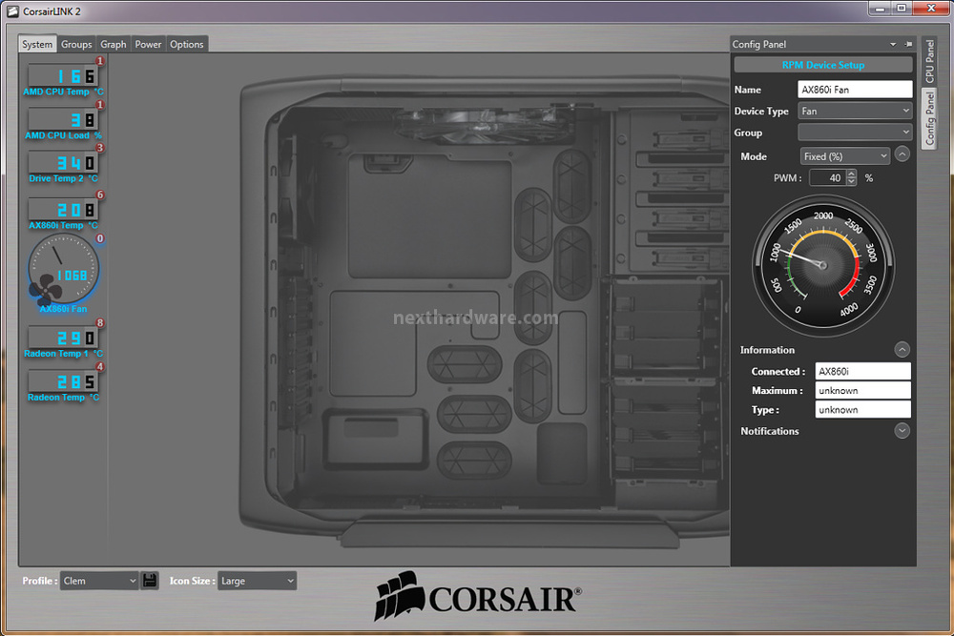Increase the PWM value with the up arrow

[851, 174]
